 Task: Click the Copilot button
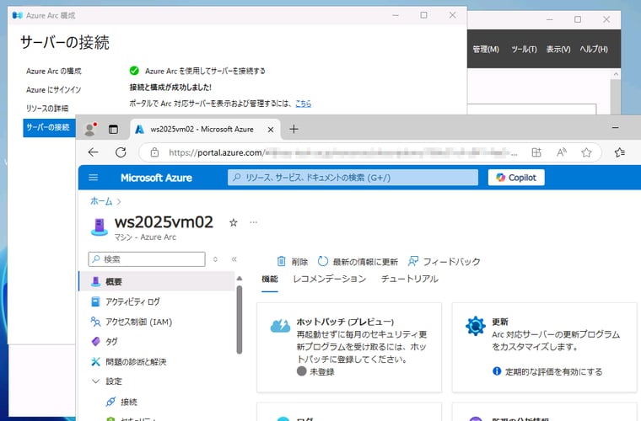(516, 178)
